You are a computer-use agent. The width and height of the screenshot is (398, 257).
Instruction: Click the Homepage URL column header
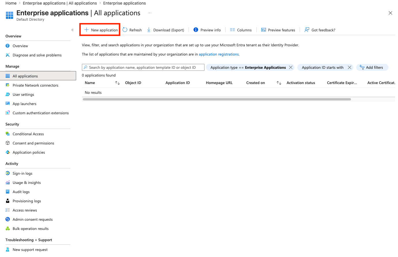pos(219,83)
